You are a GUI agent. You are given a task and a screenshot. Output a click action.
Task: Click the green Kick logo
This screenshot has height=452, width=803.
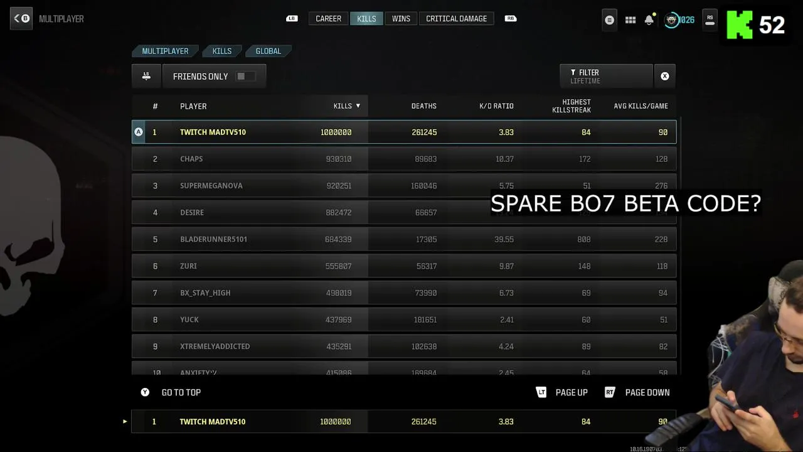[x=740, y=24]
